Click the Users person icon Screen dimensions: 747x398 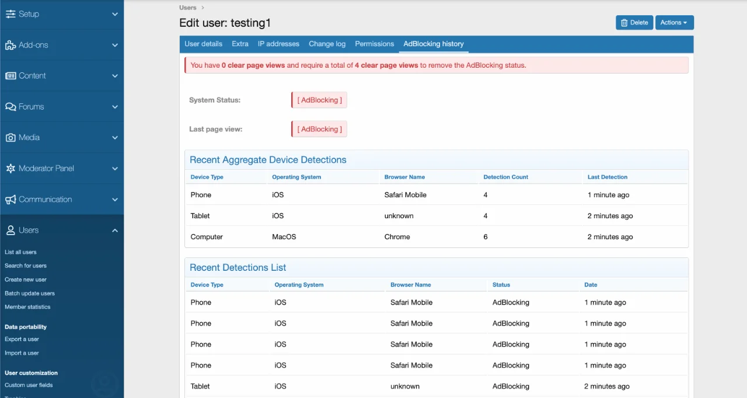click(x=11, y=231)
